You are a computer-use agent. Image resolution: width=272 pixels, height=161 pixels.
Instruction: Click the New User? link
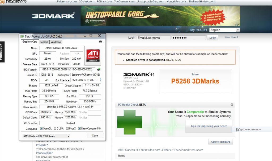[231, 37]
